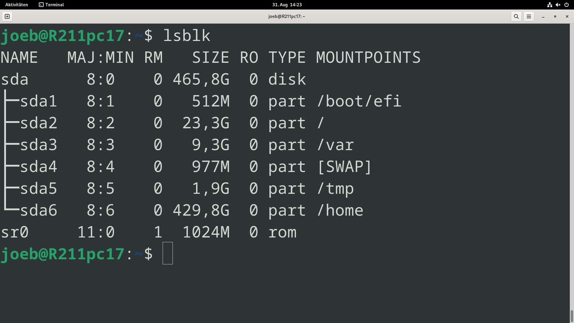Close the terminal window
This screenshot has height=323, width=574.
(567, 17)
